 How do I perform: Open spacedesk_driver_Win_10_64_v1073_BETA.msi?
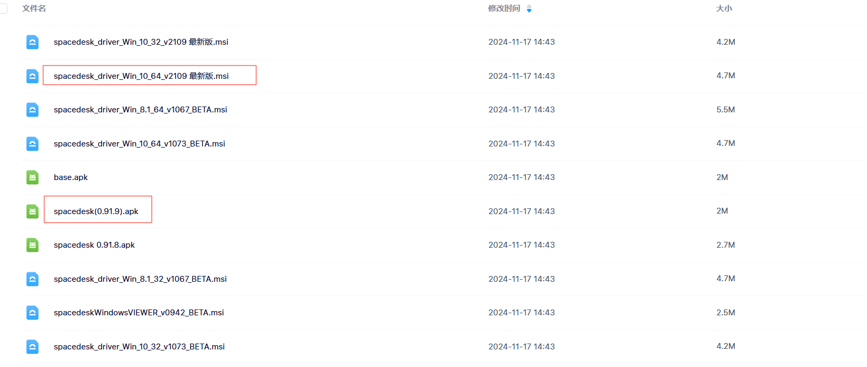tap(140, 144)
